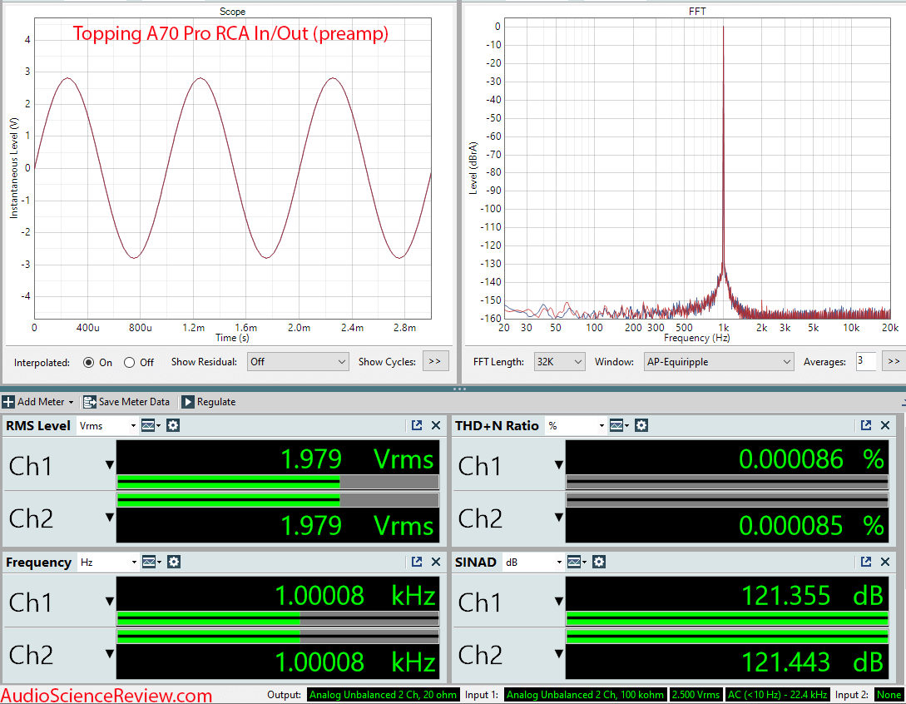Expand Frequency Ch2 channel arrow
This screenshot has width=906, height=704.
tap(110, 654)
